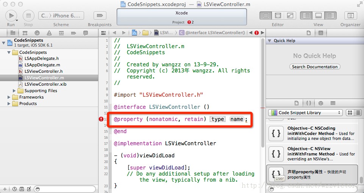364x193 pixels.
Task: Click the add (+) button in navigator footer
Action: pyautogui.click(x=5, y=189)
